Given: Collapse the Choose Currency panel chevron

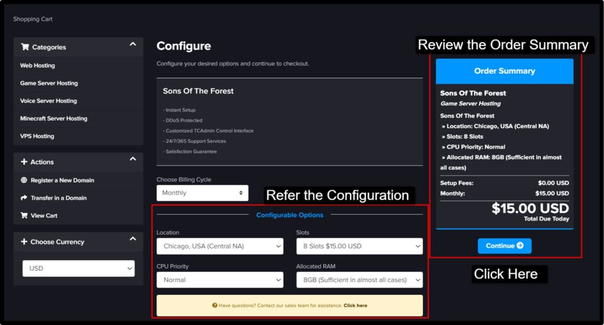Looking at the screenshot, I should point(133,239).
